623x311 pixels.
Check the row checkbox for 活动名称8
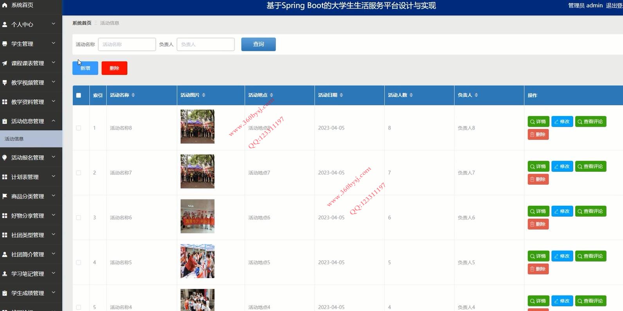point(79,128)
